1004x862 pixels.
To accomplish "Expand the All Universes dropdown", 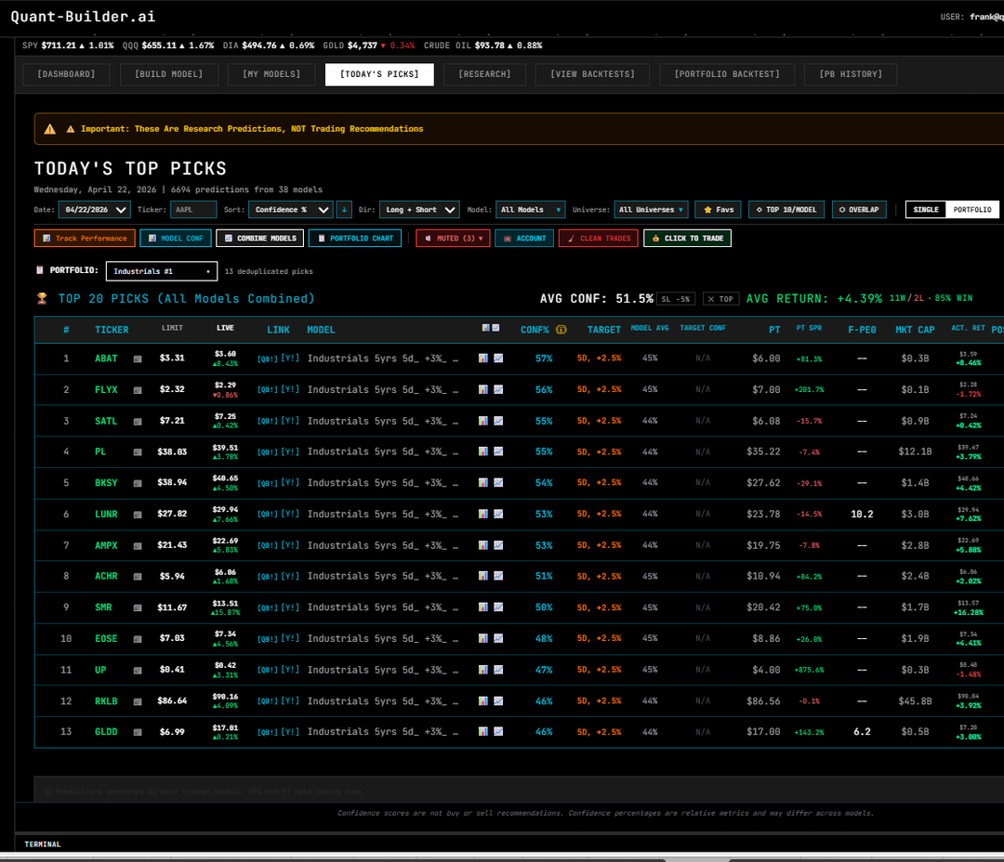I will tap(652, 210).
